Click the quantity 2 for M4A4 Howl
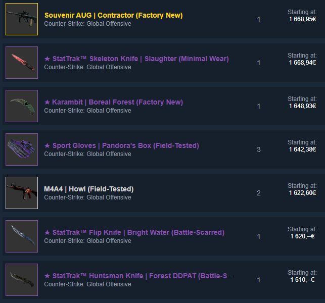This screenshot has height=303, width=325. (259, 193)
